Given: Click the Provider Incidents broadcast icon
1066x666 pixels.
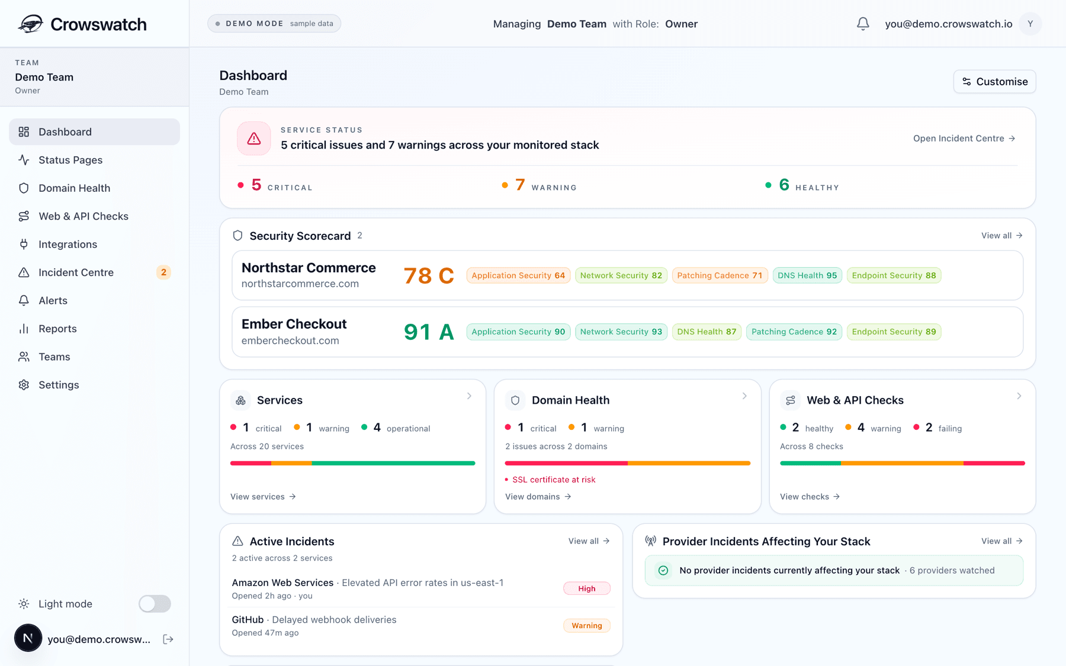Looking at the screenshot, I should [651, 541].
